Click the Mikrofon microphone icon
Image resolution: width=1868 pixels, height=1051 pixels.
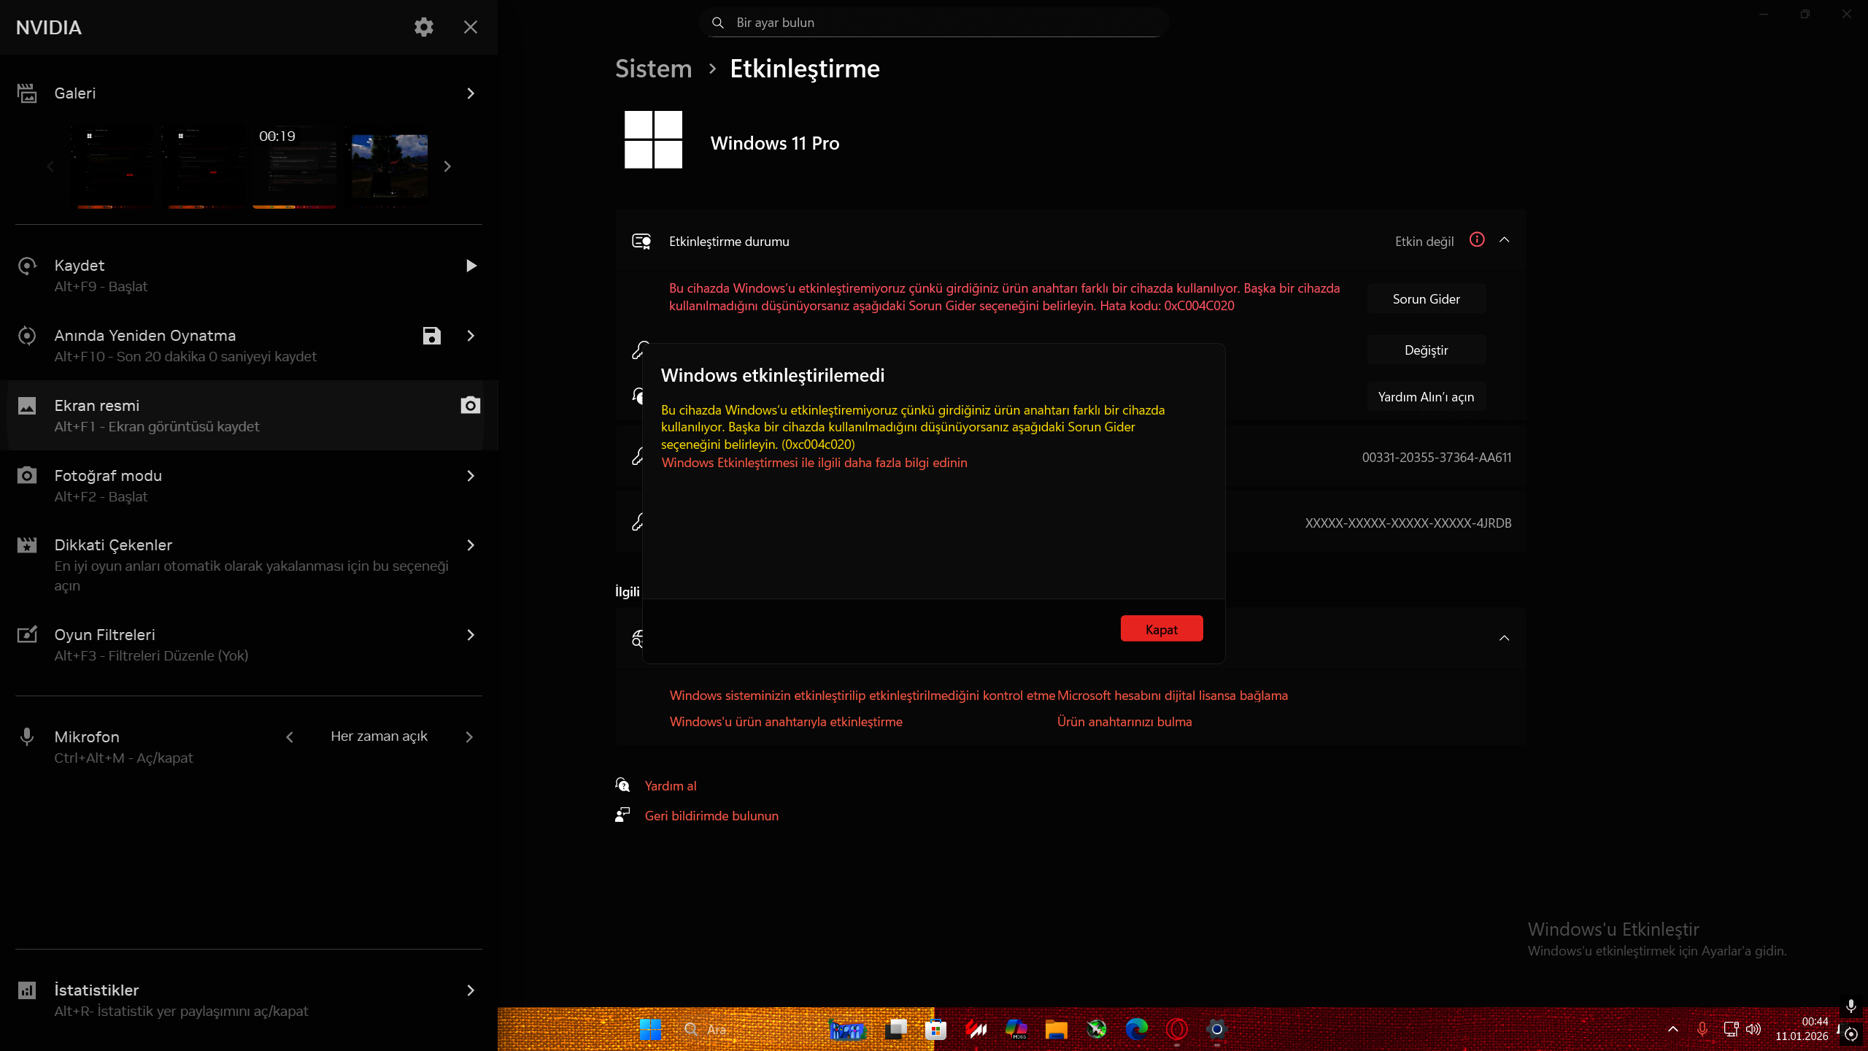(27, 737)
